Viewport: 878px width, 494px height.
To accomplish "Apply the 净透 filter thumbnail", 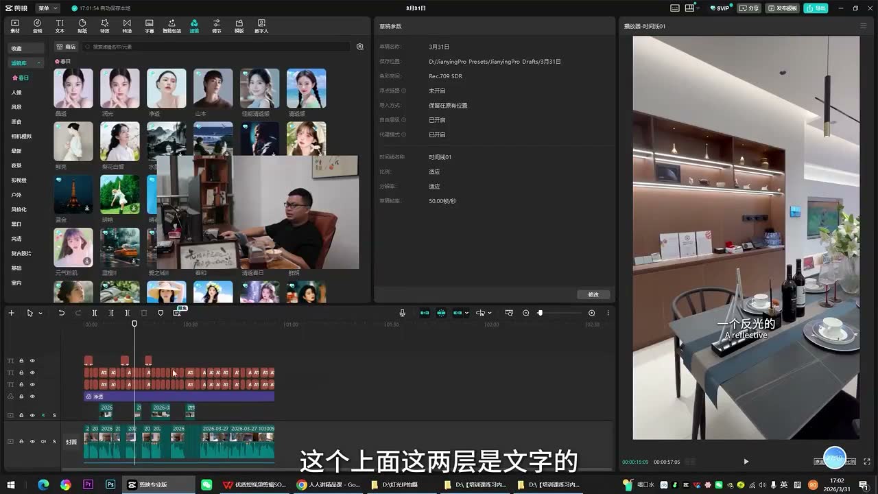I will (167, 88).
